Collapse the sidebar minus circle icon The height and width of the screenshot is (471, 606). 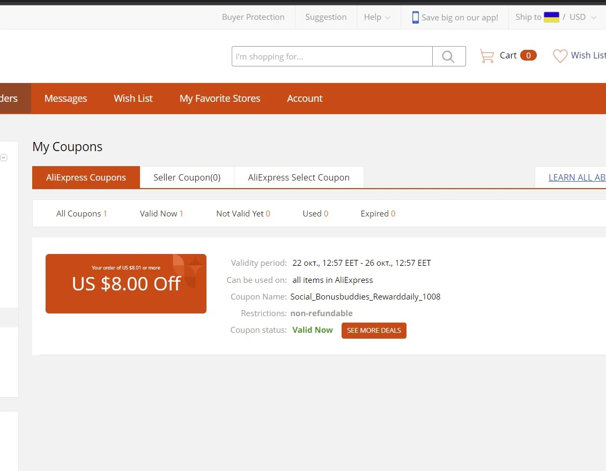(4, 158)
